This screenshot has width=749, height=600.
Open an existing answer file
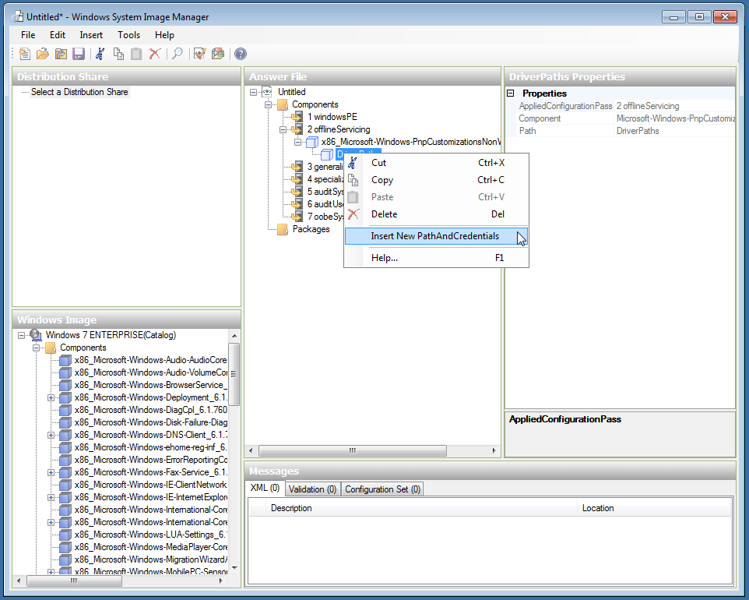click(43, 53)
